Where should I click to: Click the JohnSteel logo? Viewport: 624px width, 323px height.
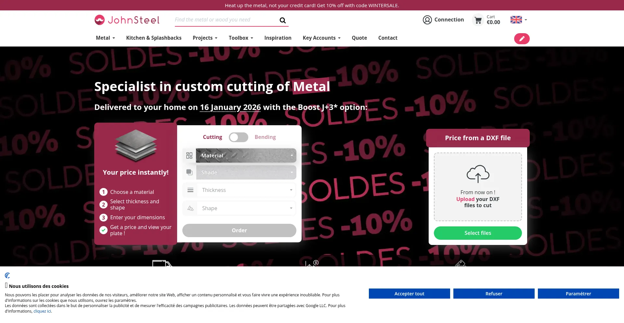click(x=127, y=20)
